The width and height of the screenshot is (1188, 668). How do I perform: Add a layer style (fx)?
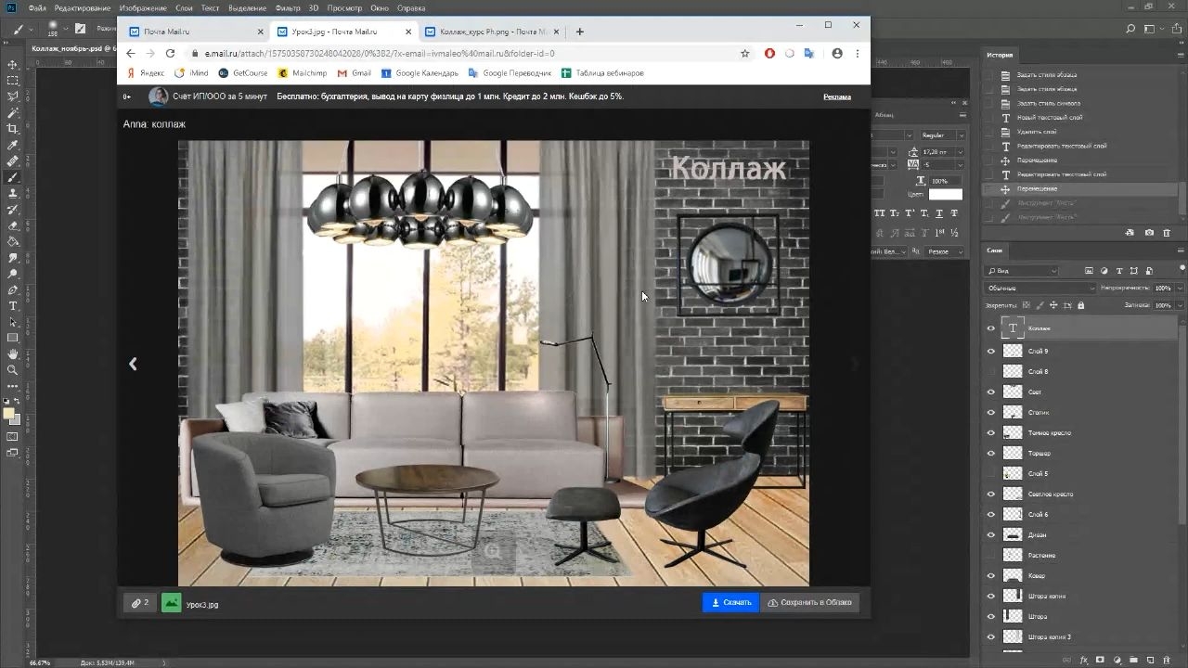coord(1086,661)
